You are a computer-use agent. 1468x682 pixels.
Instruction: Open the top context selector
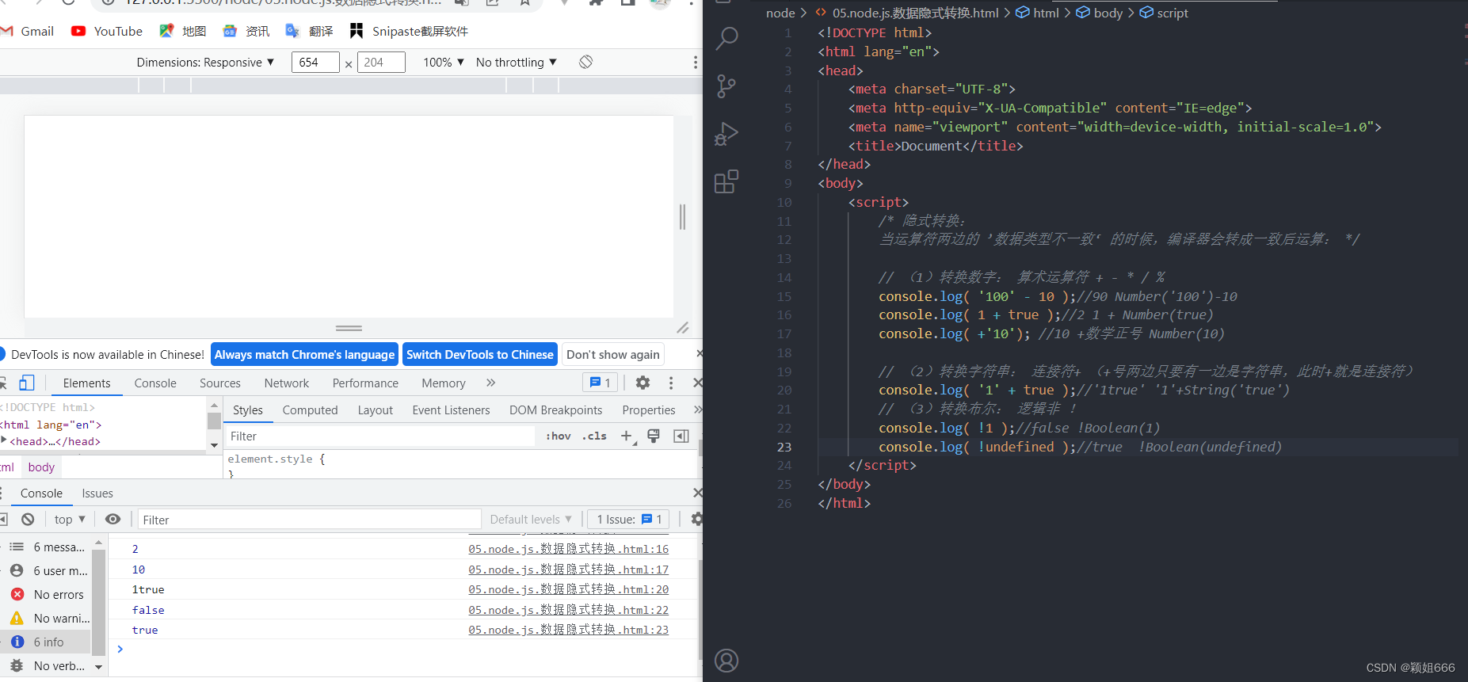[x=70, y=519]
